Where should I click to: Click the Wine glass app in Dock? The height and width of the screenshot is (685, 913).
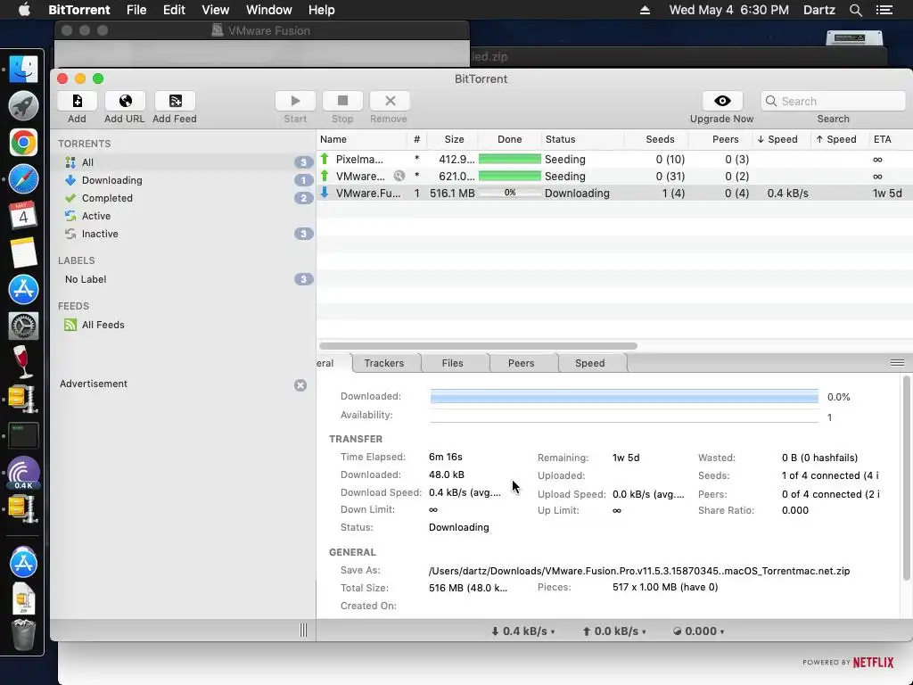pos(22,362)
